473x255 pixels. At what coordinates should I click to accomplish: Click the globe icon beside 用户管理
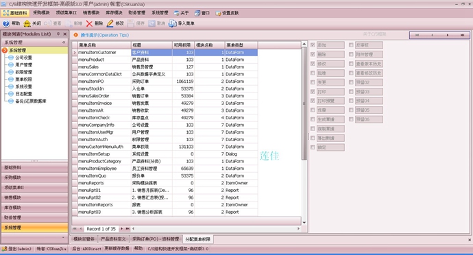click(11, 64)
